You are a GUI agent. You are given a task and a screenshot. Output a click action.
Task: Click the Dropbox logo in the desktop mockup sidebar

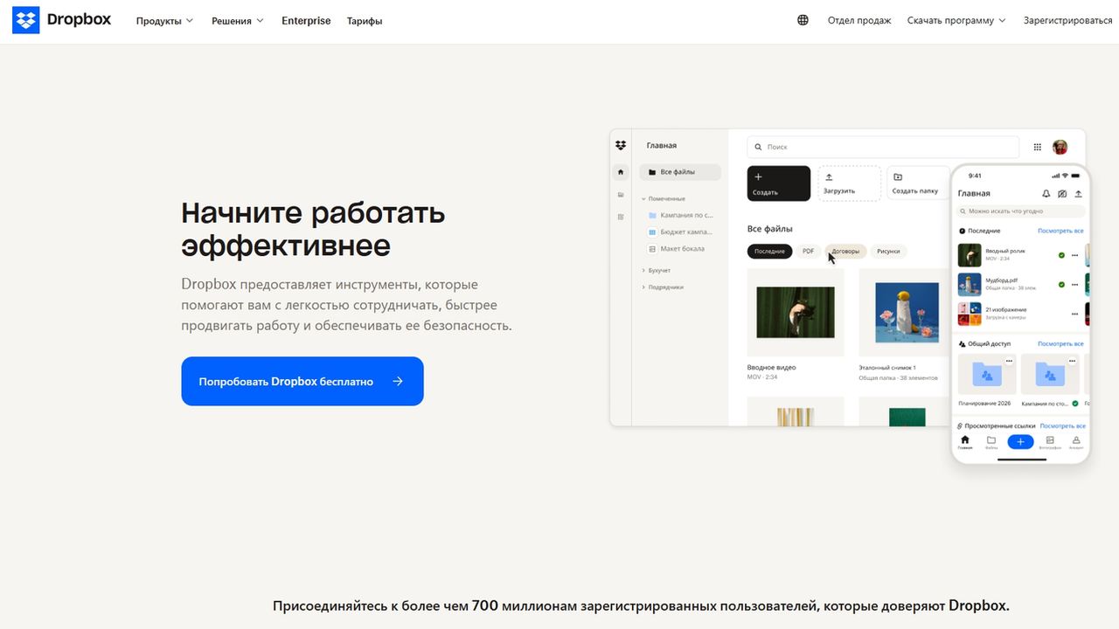tap(621, 145)
